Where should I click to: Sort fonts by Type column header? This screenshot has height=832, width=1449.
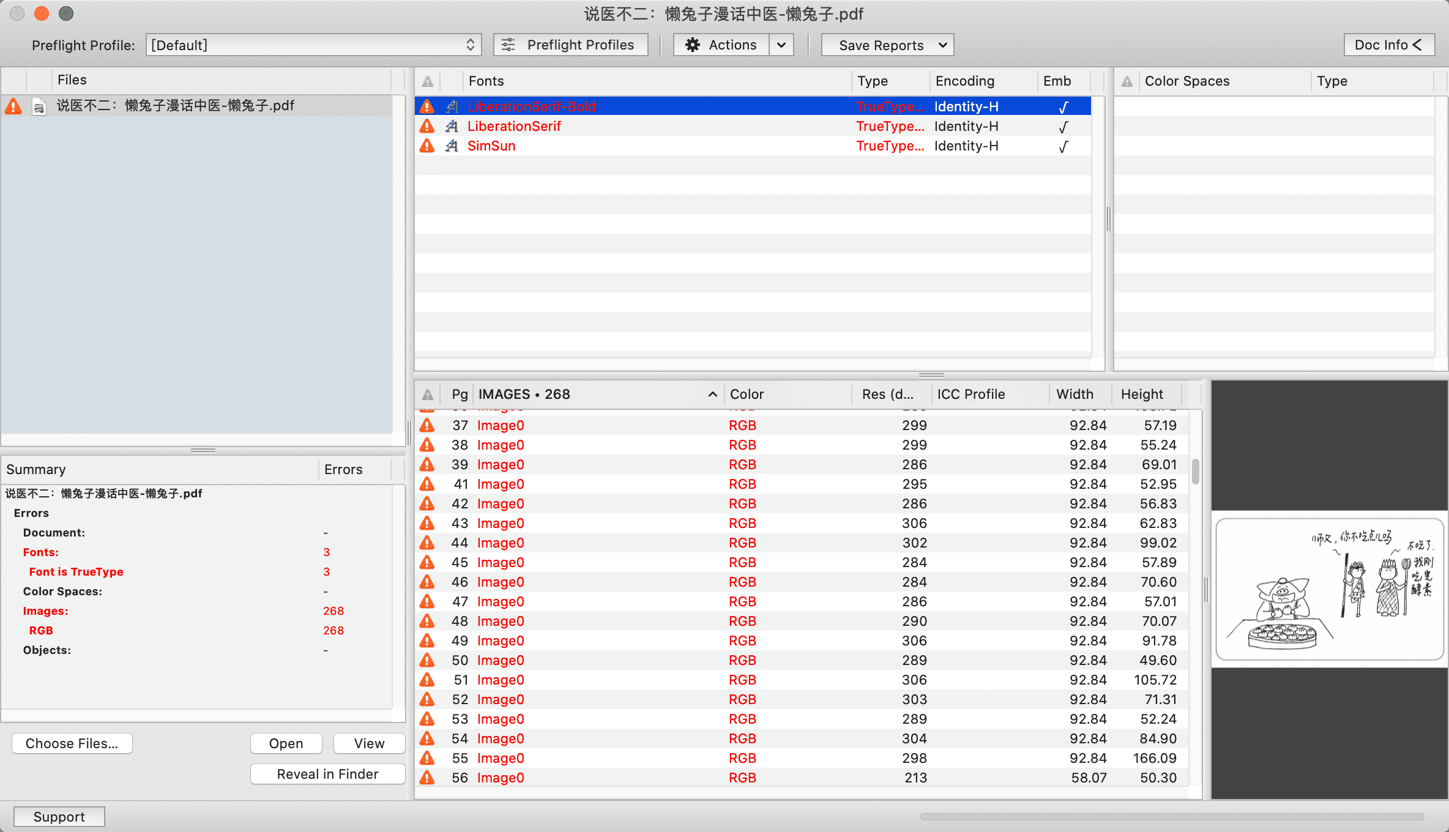[x=890, y=81]
